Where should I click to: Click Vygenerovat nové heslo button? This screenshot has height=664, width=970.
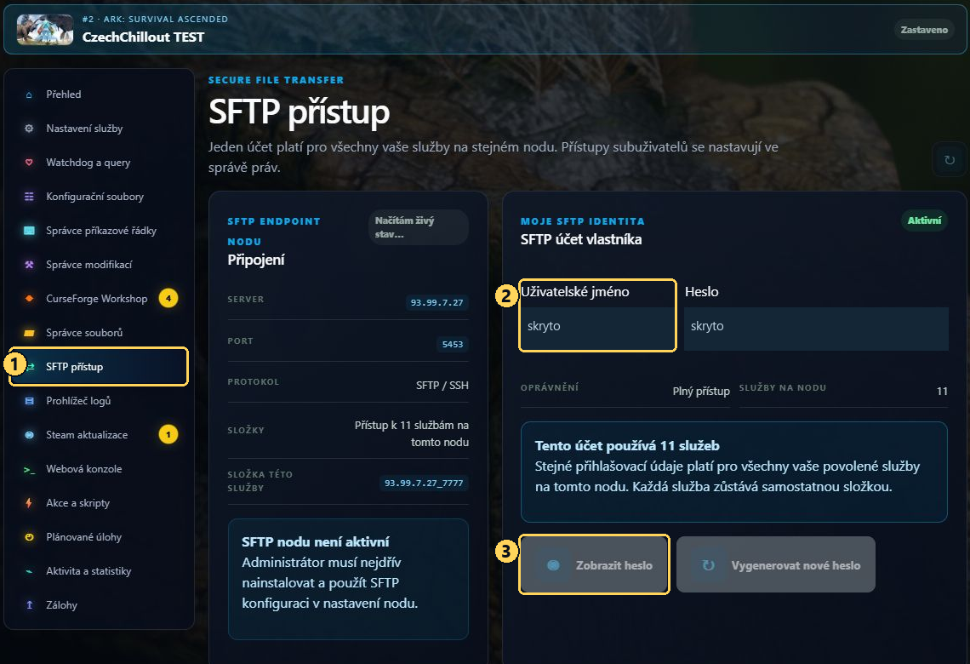pyautogui.click(x=776, y=565)
